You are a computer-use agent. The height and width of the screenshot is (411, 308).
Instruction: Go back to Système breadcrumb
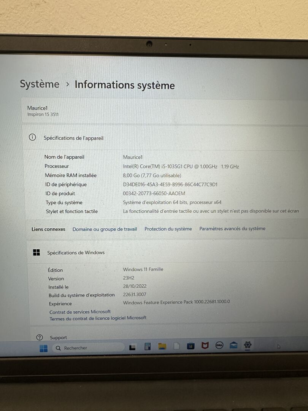pos(40,84)
